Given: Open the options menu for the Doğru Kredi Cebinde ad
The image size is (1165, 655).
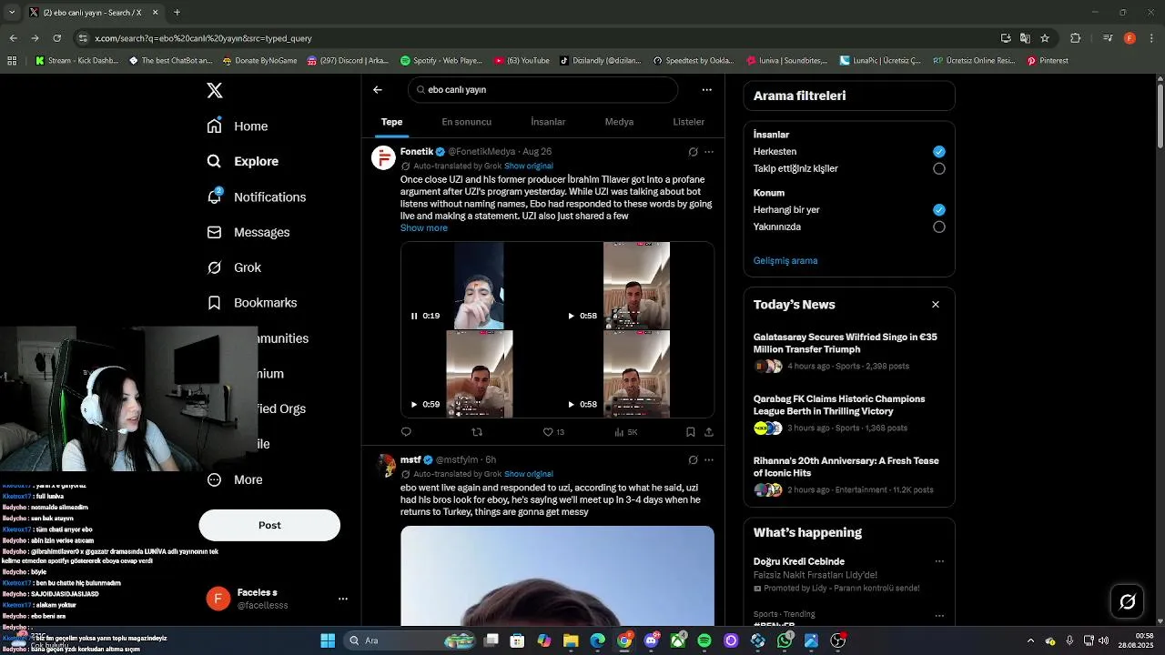Looking at the screenshot, I should [939, 561].
